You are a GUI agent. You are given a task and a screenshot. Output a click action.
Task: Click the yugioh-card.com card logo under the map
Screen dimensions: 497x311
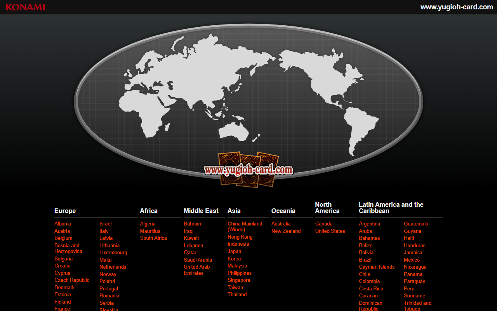pyautogui.click(x=248, y=169)
